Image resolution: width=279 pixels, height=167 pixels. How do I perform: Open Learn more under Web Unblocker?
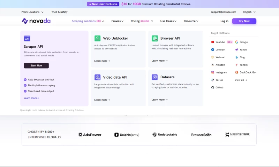click(102, 61)
